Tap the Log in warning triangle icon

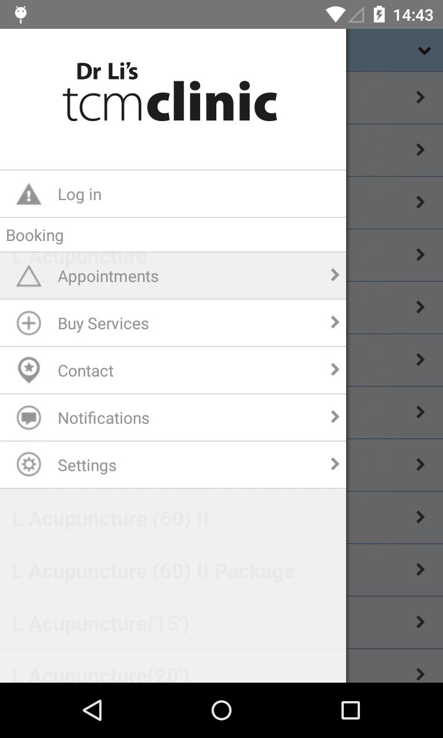[x=29, y=194]
